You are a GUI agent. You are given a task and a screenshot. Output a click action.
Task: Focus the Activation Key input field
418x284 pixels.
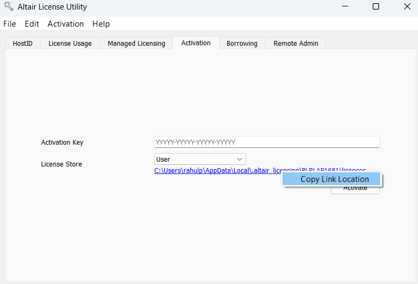[267, 143]
